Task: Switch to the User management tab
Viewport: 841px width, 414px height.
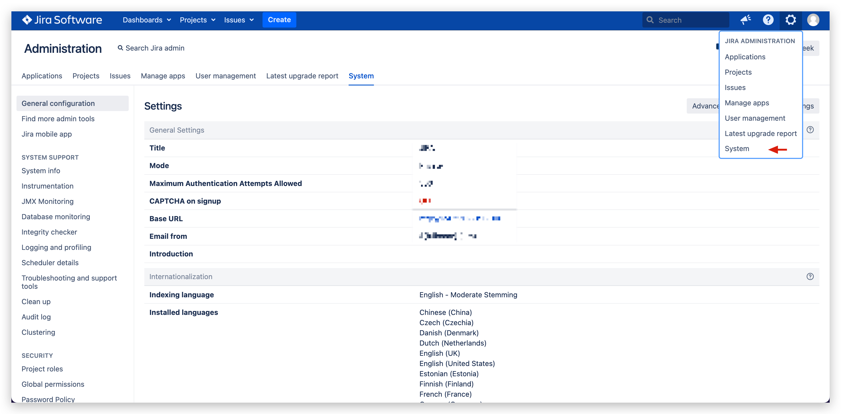Action: (x=226, y=76)
